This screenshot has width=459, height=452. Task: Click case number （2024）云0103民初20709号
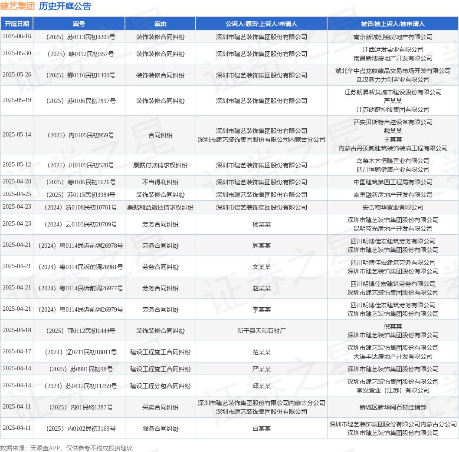pyautogui.click(x=79, y=224)
